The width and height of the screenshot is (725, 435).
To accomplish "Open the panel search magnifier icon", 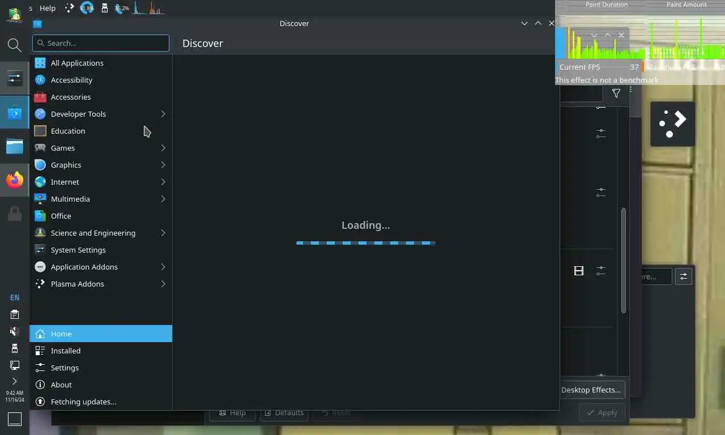I will pyautogui.click(x=15, y=45).
